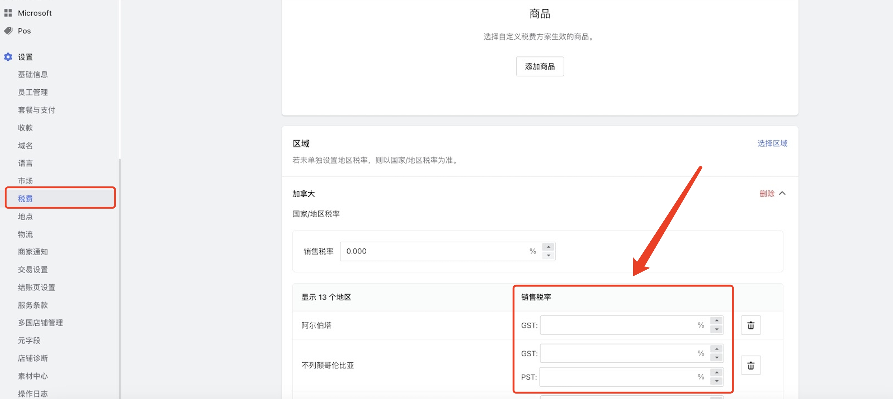Select the 税费 menu item
Screen dimensions: 893x399
[x=60, y=198]
